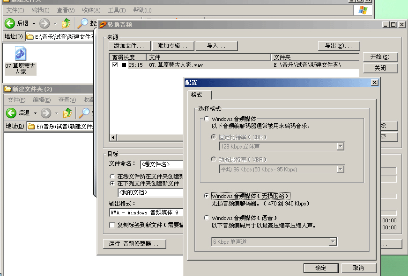
Task: Open the 输出格式 WMA format combo box
Action: tap(147, 212)
